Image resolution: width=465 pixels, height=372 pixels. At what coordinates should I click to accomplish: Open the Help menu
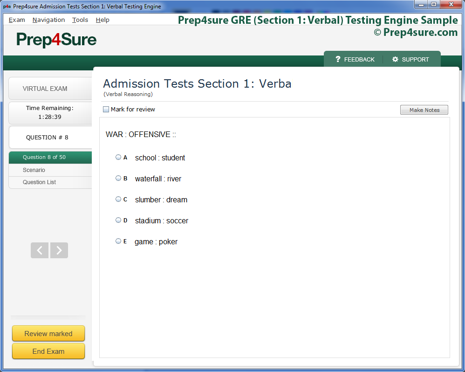(x=103, y=20)
